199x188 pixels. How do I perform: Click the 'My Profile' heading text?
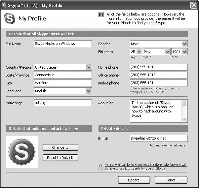pos(32,18)
